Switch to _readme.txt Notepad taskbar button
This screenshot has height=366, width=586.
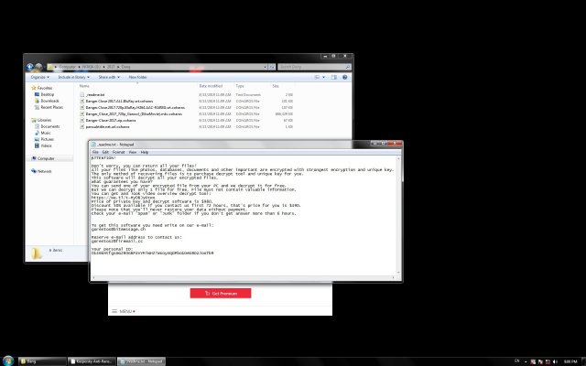(x=142, y=361)
